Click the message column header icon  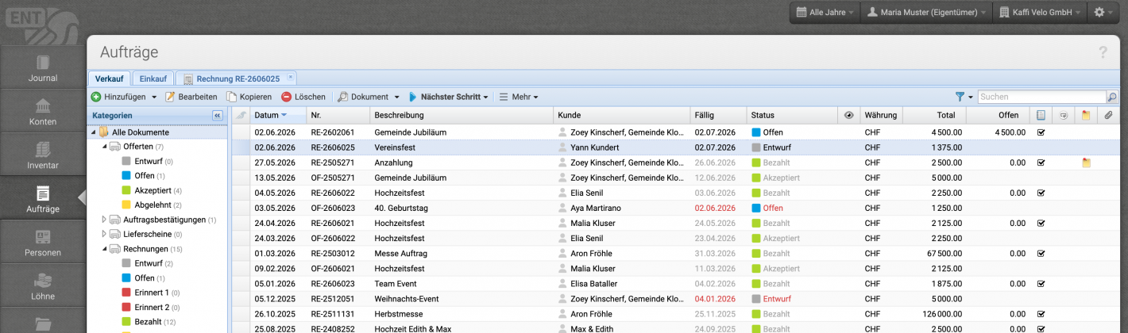(1063, 115)
